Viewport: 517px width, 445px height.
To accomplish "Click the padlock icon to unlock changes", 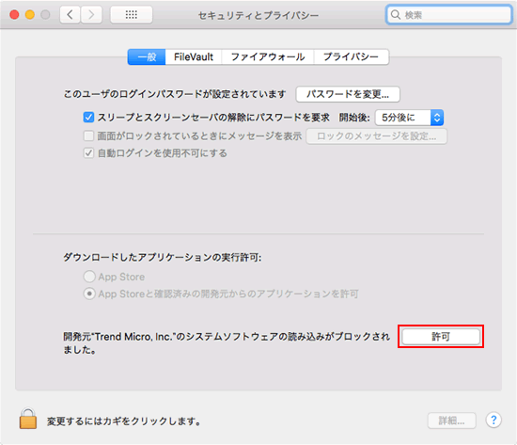I will (28, 419).
